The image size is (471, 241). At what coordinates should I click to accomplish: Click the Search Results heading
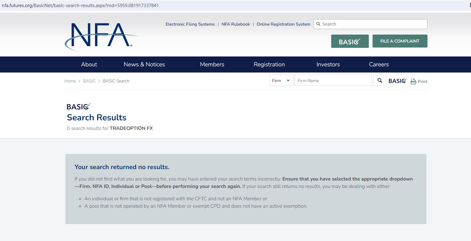point(97,118)
